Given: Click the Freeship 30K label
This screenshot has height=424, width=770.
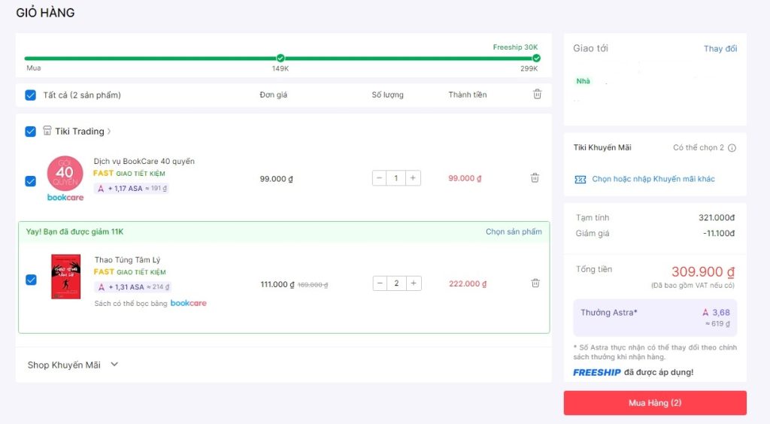Looking at the screenshot, I should tap(515, 47).
